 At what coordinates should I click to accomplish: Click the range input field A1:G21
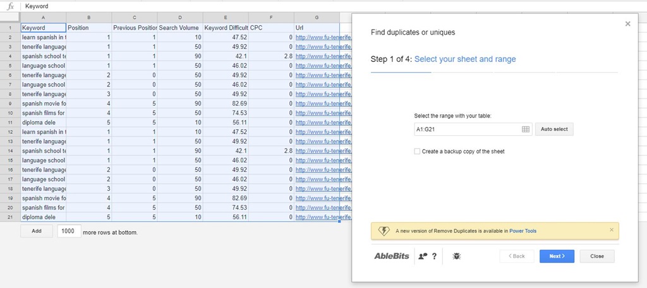tap(466, 129)
